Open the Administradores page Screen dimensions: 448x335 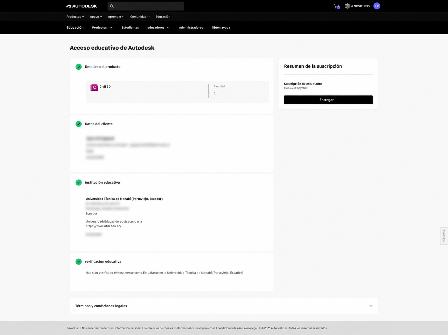[191, 27]
